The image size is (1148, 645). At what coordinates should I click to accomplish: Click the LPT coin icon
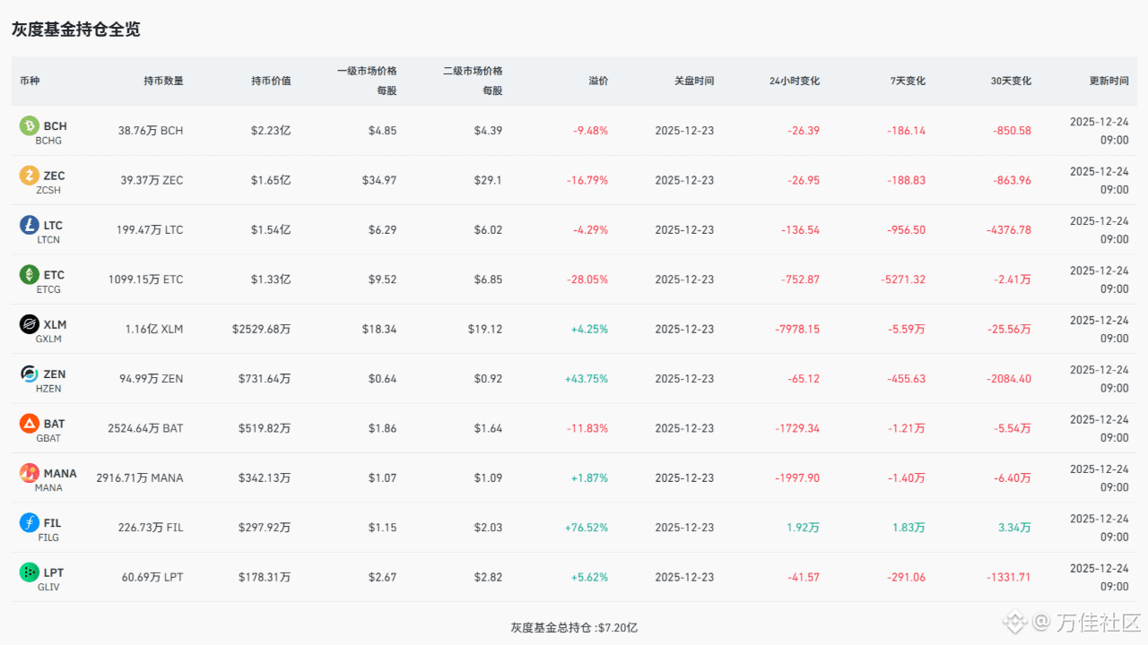tap(30, 572)
